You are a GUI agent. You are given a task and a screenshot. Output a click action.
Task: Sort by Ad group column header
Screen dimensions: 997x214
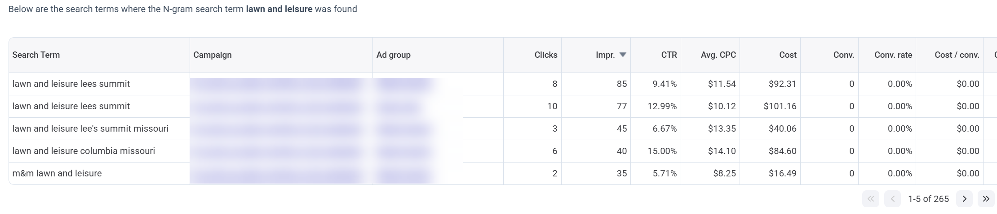coord(394,55)
